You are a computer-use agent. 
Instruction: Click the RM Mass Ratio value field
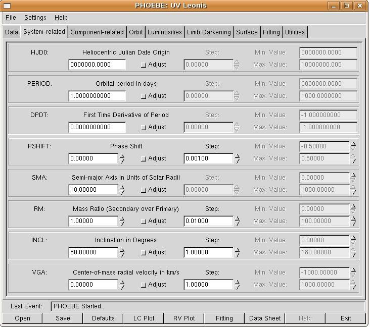click(x=93, y=221)
